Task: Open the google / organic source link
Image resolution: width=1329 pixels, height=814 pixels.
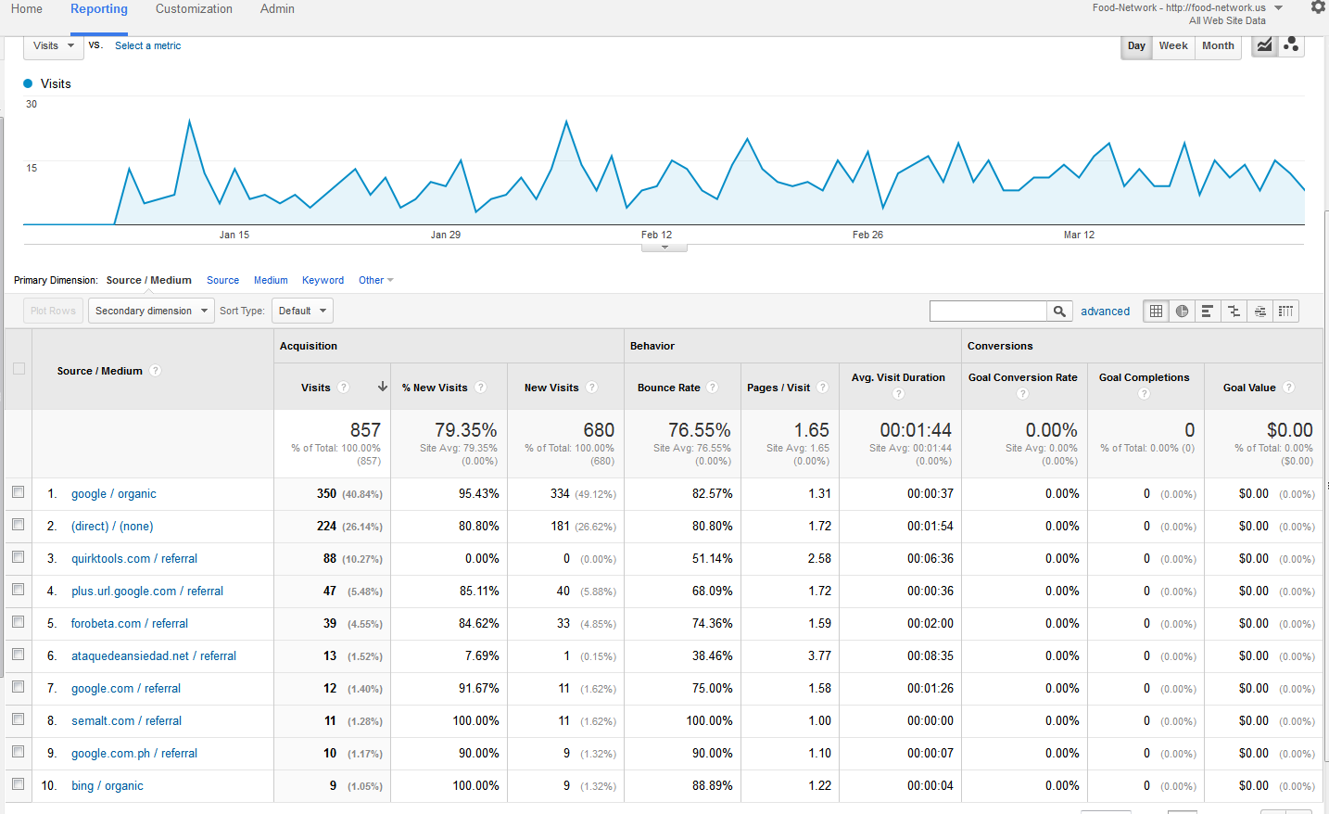Action: coord(114,494)
